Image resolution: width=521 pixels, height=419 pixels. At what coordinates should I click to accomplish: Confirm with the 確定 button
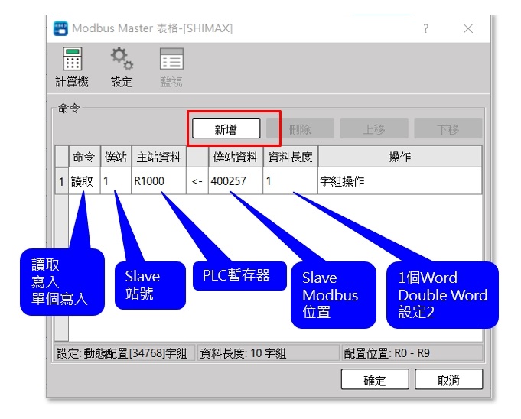coord(375,379)
